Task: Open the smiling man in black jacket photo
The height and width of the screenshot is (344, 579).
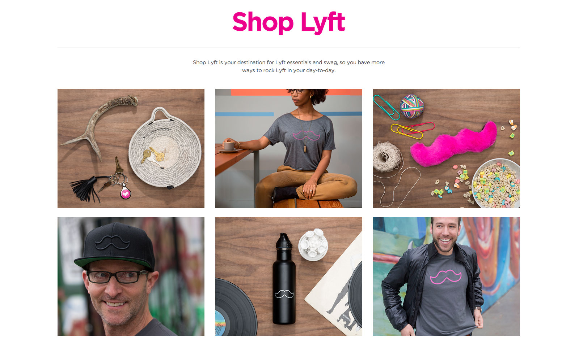Action: [447, 276]
